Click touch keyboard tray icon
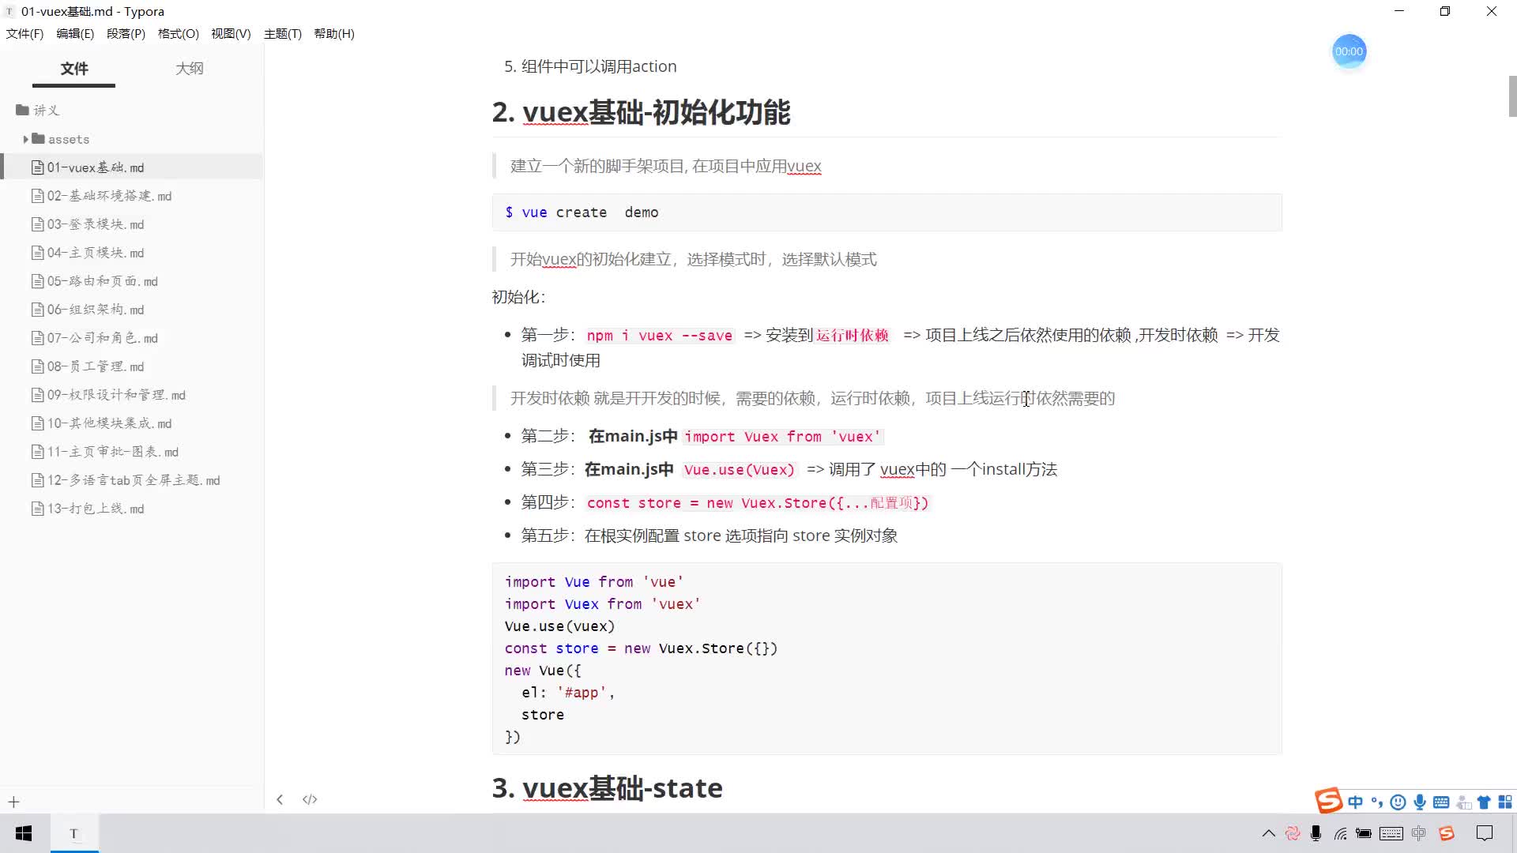This screenshot has height=853, width=1517. [x=1391, y=833]
